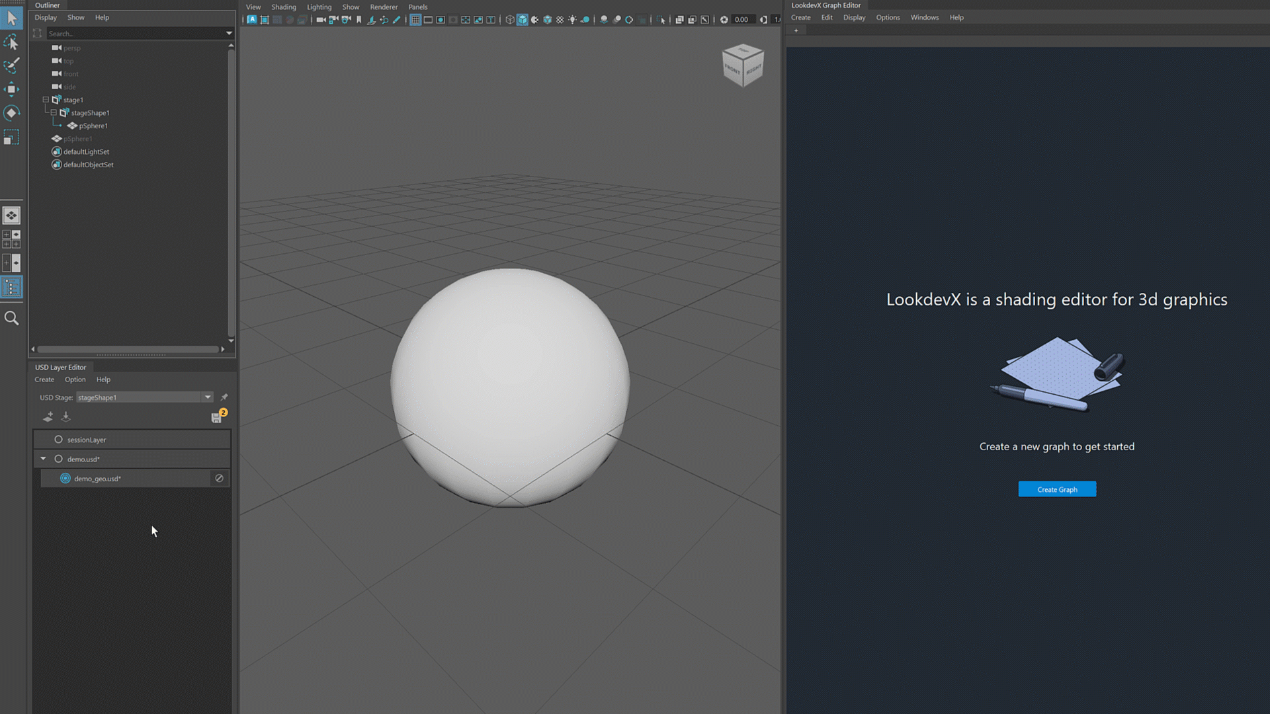Collapse the stage1 node in Outliner
This screenshot has height=714, width=1270.
(x=46, y=100)
